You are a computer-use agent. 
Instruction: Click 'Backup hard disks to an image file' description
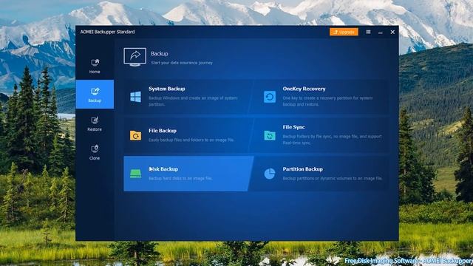(x=180, y=178)
